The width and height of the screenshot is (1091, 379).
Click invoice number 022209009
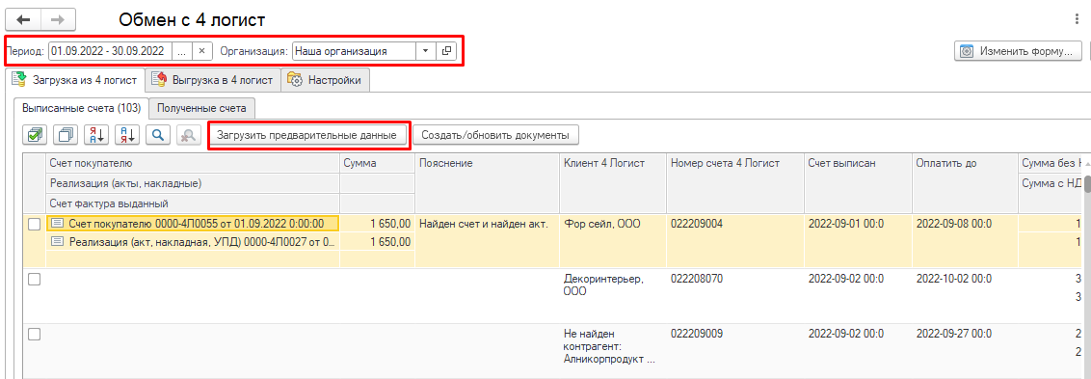pos(697,334)
